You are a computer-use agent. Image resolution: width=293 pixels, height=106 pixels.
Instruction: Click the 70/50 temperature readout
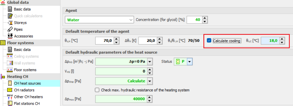[194, 40]
